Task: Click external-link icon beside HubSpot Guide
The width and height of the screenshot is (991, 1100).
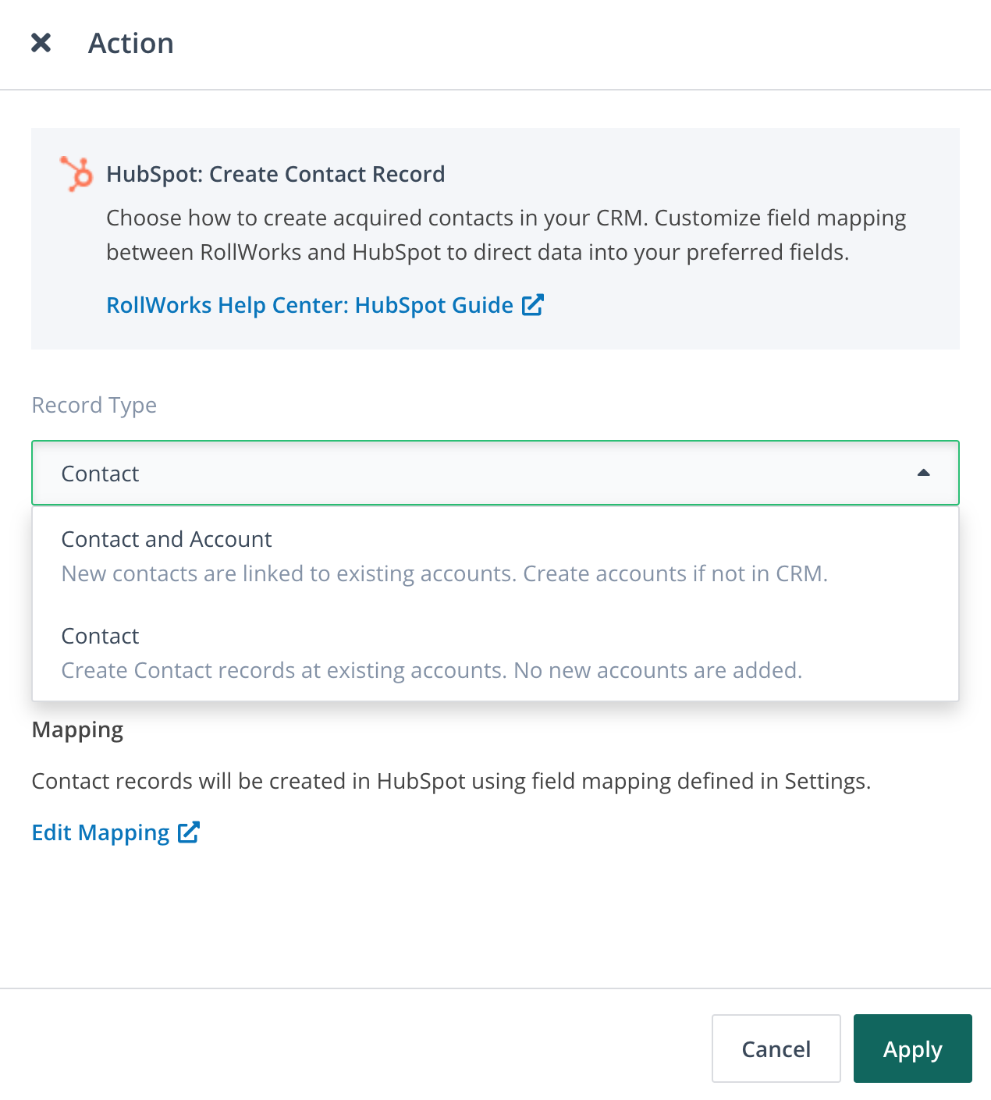Action: pos(532,305)
